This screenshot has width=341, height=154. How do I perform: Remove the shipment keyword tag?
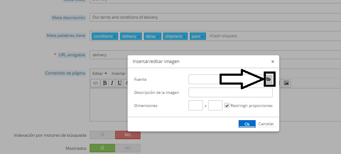(184, 36)
